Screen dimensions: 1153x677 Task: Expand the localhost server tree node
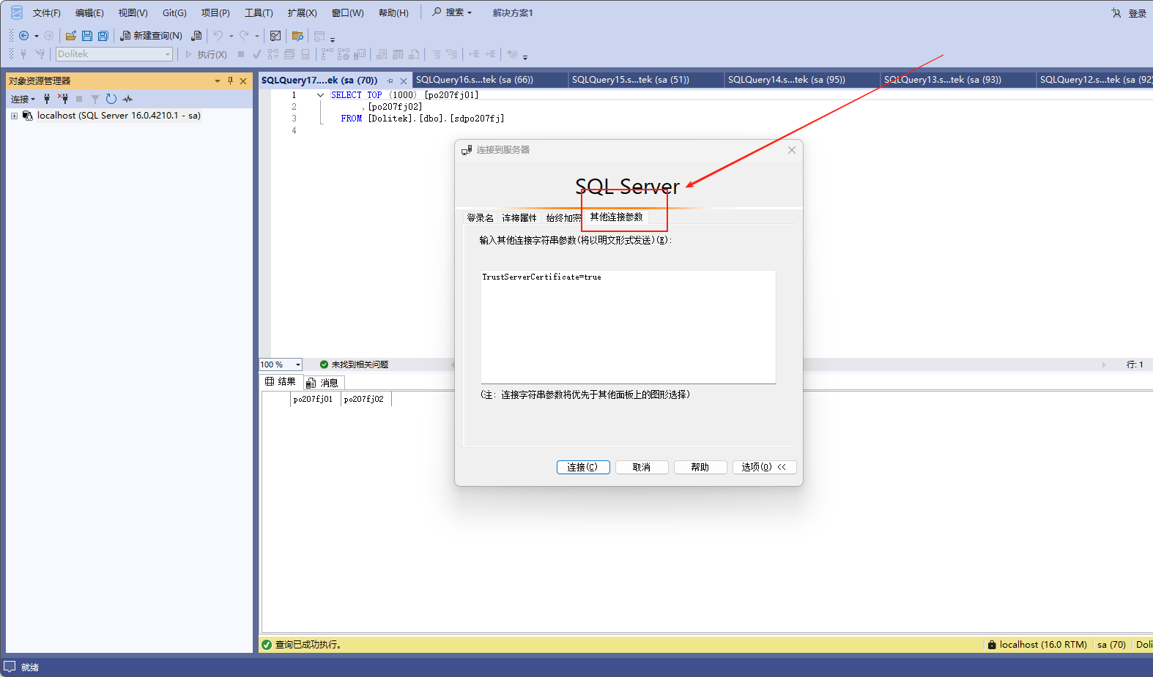(x=14, y=116)
